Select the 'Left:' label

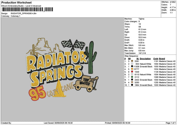click(x=126, y=29)
